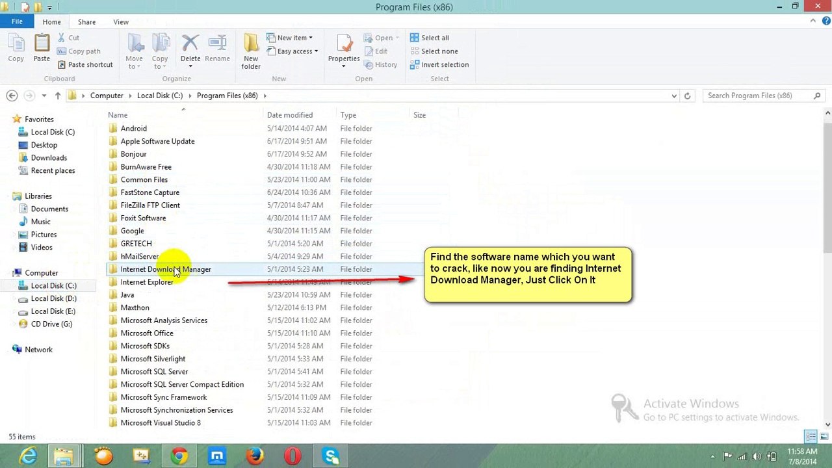The image size is (832, 468).
Task: Switch to the Share ribbon tab
Action: click(x=86, y=22)
